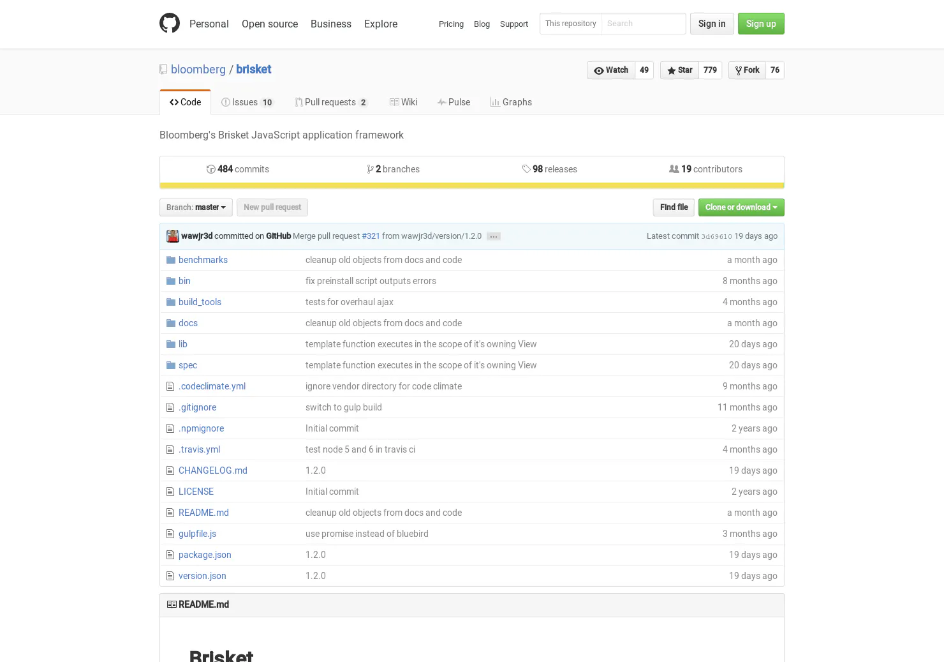Click the yellow language breakdown bar
Image resolution: width=944 pixels, height=662 pixels.
[472, 186]
